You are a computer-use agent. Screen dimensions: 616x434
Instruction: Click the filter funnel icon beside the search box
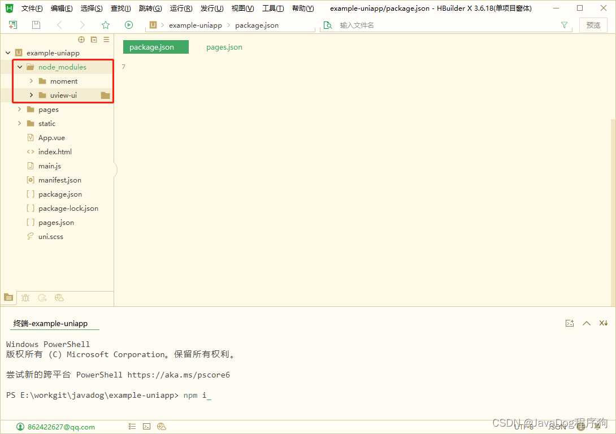[x=565, y=25]
